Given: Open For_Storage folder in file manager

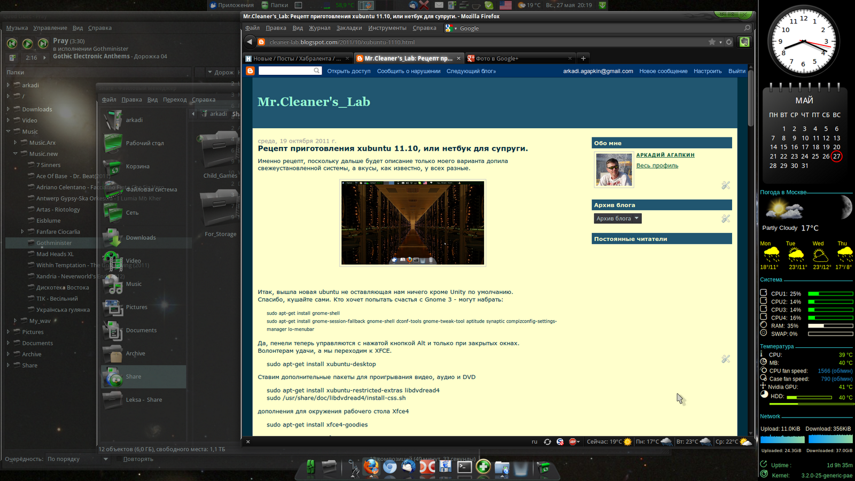Looking at the screenshot, I should pyautogui.click(x=220, y=214).
